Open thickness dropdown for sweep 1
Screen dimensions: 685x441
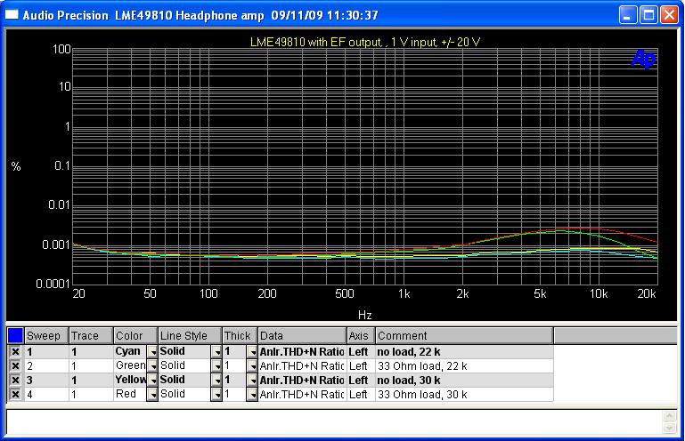point(252,351)
